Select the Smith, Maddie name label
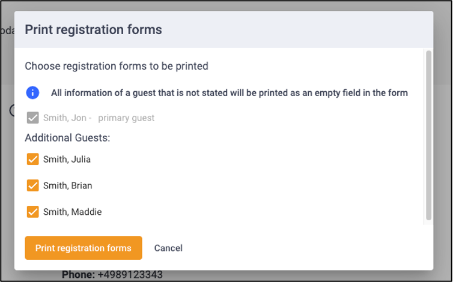 72,212
